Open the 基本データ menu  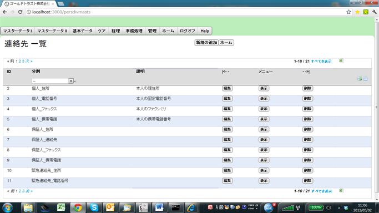point(83,31)
